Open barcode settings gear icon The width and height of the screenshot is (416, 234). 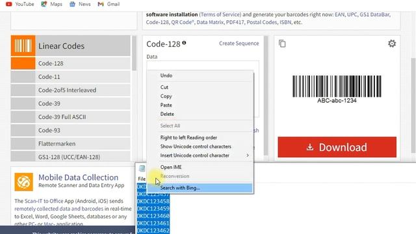(x=392, y=44)
